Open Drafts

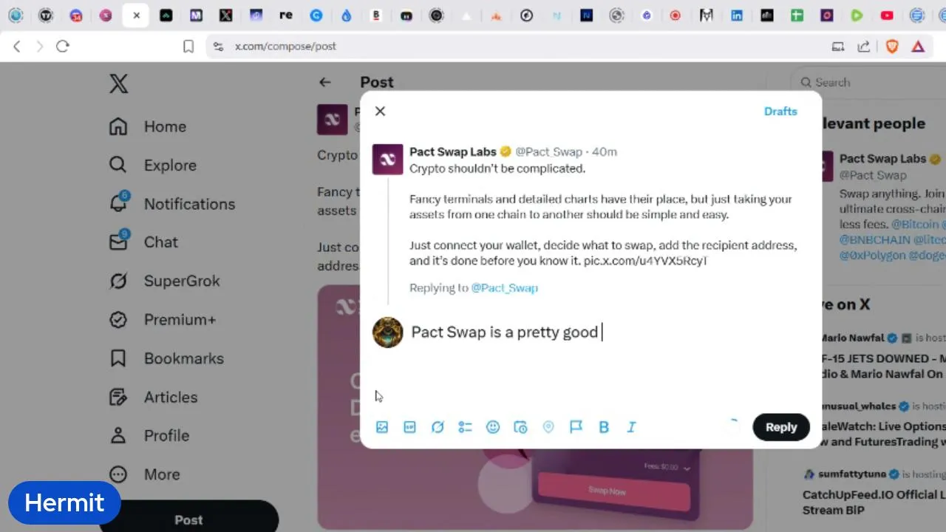point(780,111)
